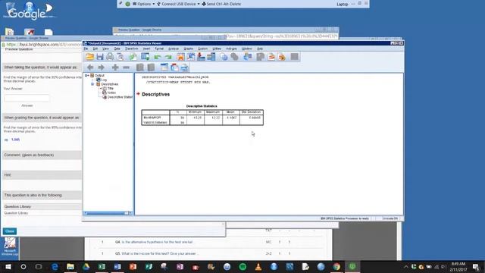Click Send Ctrl-Alt-Delete in remote toolbar

(221, 4)
